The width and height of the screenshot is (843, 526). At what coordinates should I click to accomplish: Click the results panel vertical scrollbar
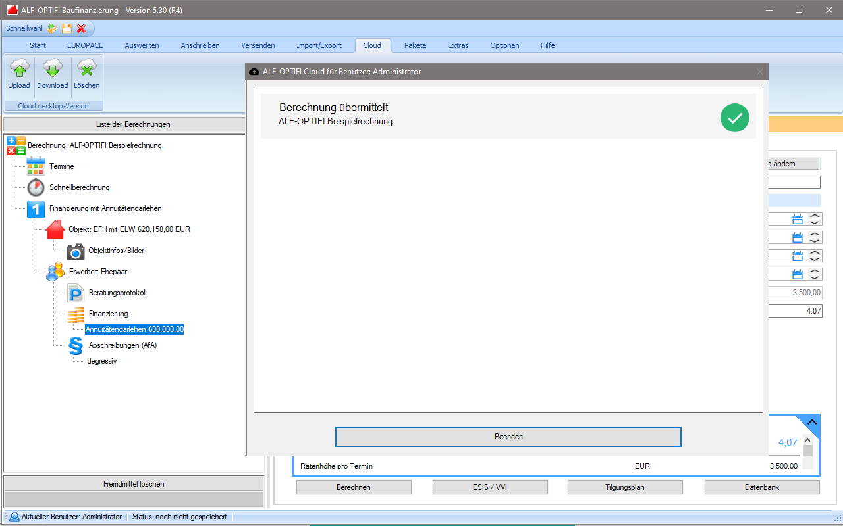click(x=807, y=450)
